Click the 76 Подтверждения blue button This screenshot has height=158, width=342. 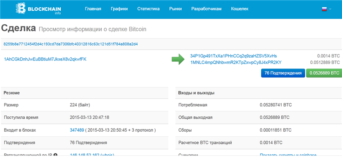click(283, 73)
